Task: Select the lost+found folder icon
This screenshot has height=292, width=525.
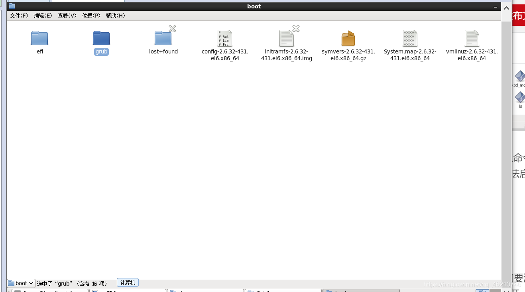Action: click(163, 38)
